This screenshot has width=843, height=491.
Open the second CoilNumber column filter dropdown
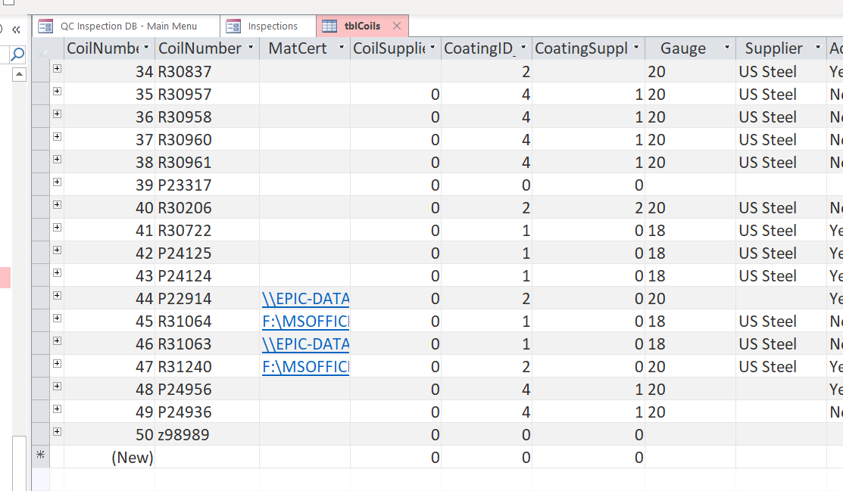(x=251, y=48)
